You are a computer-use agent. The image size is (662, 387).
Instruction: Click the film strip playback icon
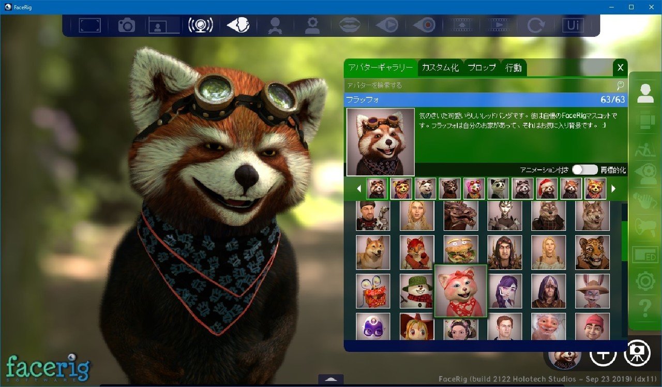point(499,25)
